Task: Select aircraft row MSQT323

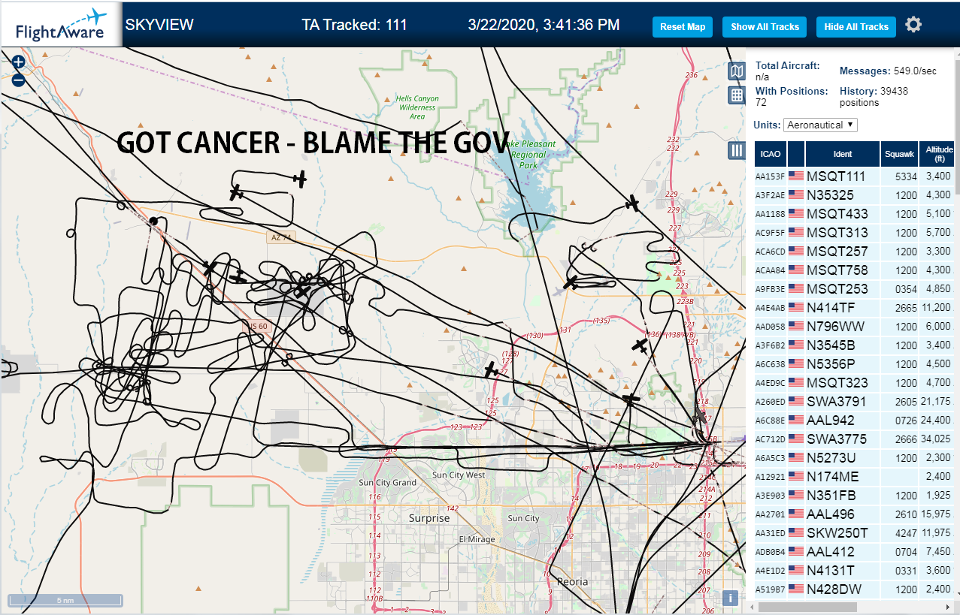Action: (855, 383)
